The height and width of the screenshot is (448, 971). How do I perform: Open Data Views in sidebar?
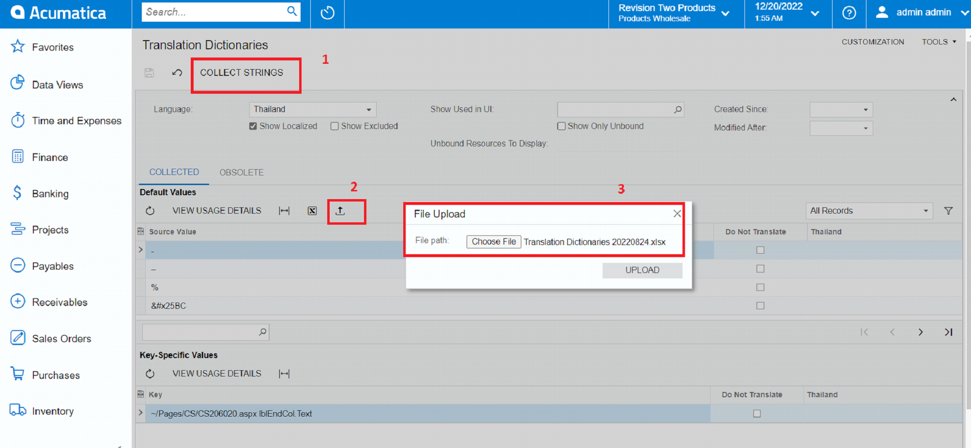click(46, 84)
